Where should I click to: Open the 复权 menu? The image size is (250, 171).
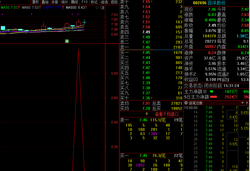(x=35, y=2)
